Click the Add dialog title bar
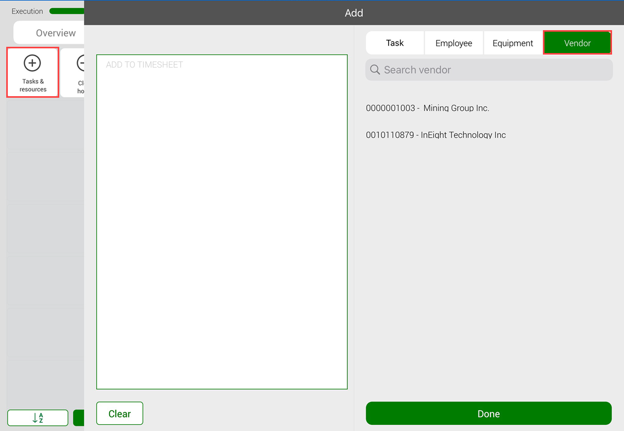 pos(354,12)
